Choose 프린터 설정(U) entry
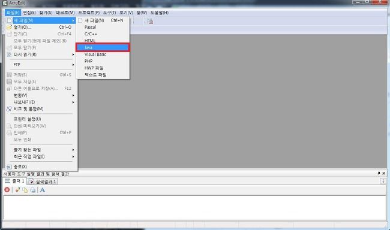 41,119
